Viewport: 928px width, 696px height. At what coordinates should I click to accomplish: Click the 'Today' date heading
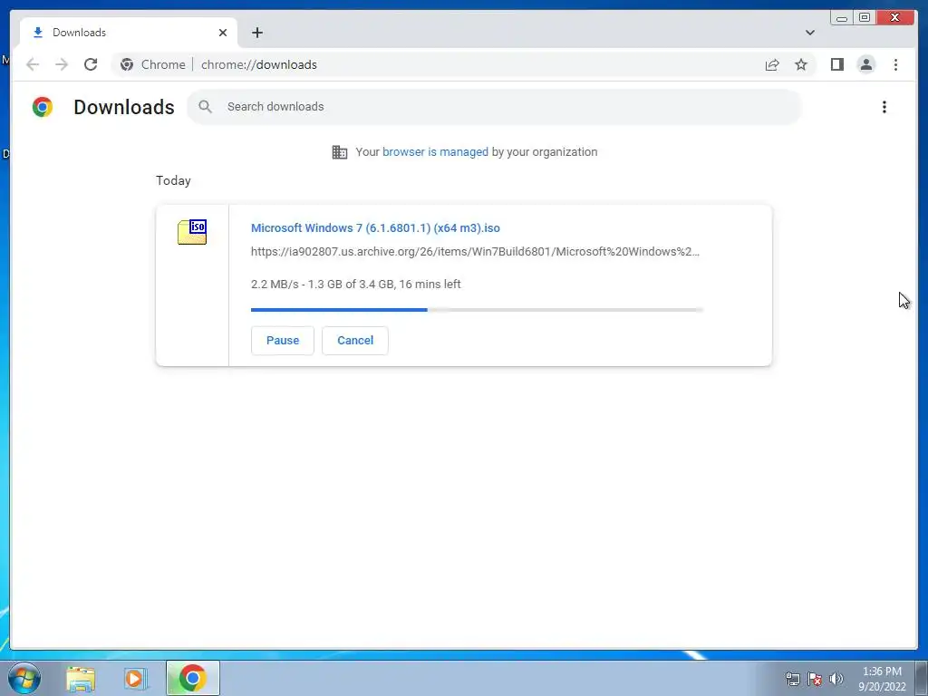[x=173, y=180]
